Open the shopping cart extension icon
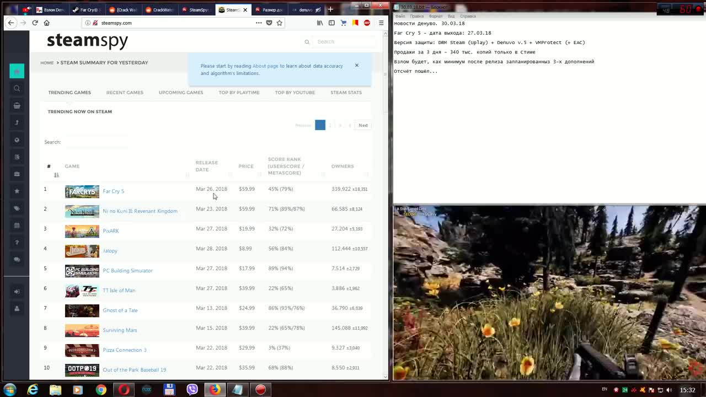 point(344,23)
